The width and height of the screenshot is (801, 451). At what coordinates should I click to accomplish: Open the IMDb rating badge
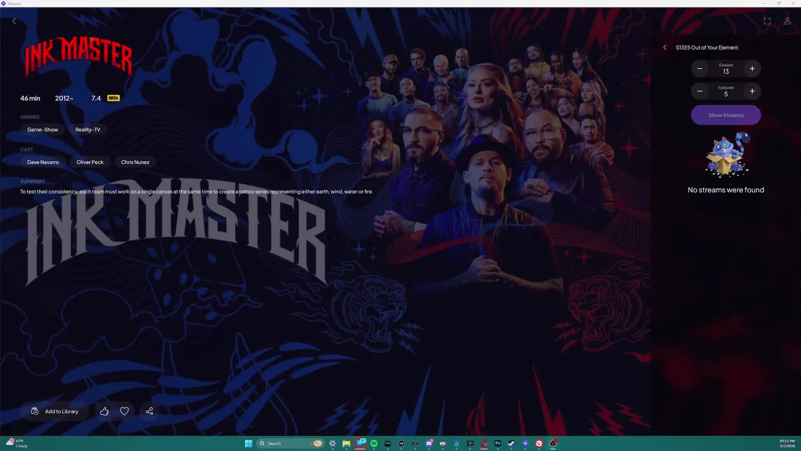coord(113,98)
